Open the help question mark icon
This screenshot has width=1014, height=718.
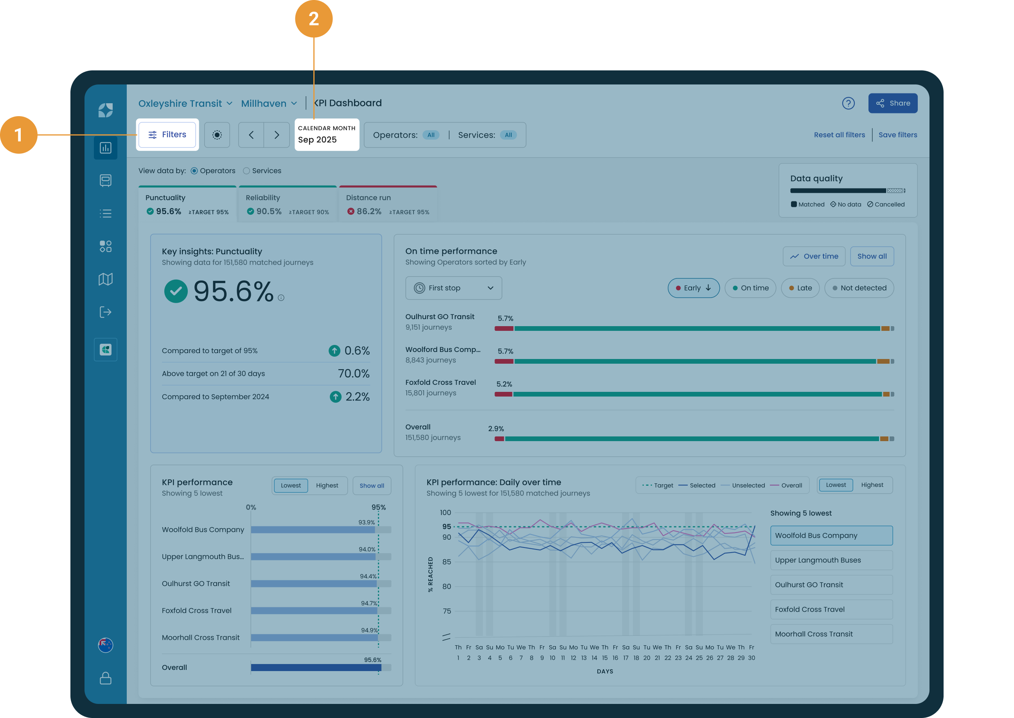[848, 104]
